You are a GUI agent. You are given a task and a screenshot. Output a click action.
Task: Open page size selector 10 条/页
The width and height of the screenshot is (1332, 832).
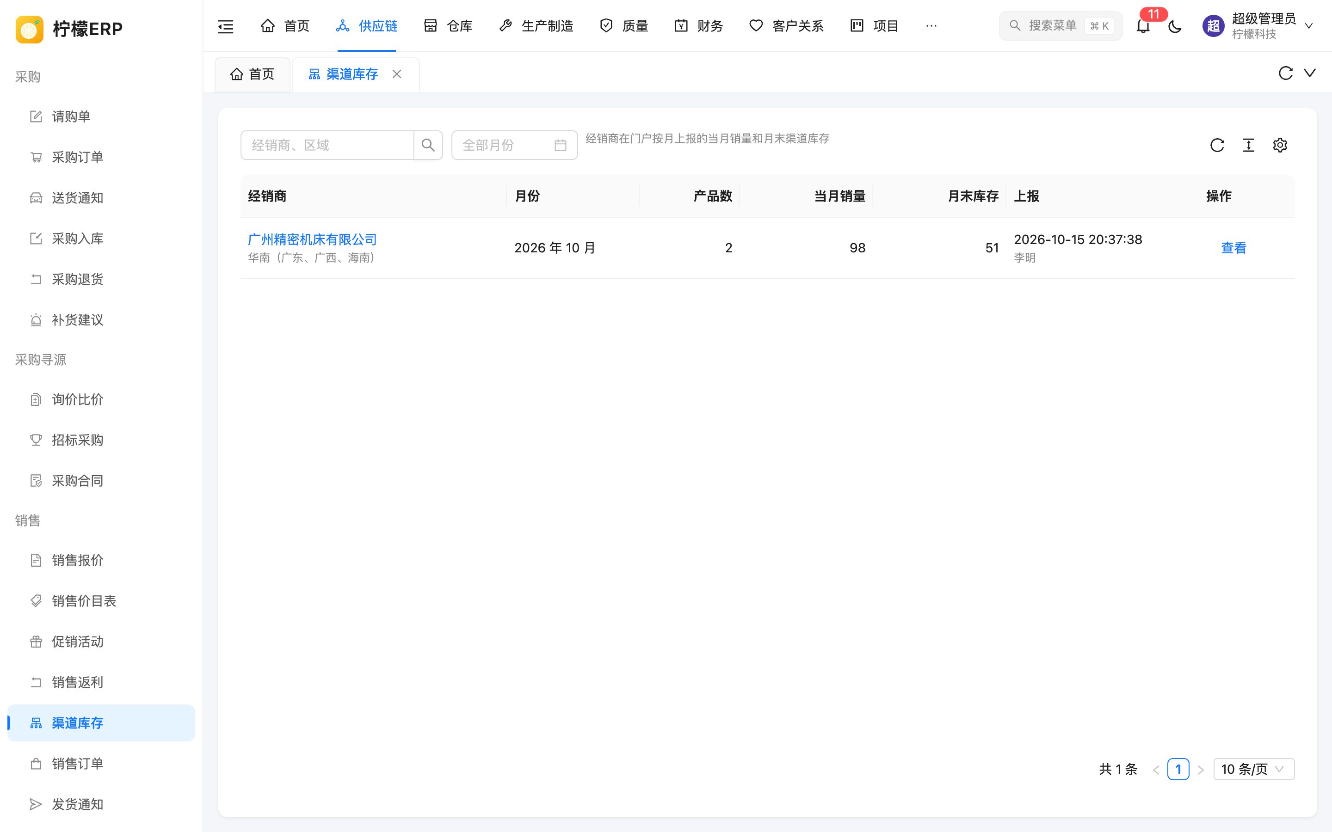[x=1253, y=769]
